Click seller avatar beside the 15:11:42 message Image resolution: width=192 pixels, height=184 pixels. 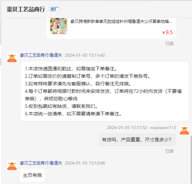[x=12, y=57]
